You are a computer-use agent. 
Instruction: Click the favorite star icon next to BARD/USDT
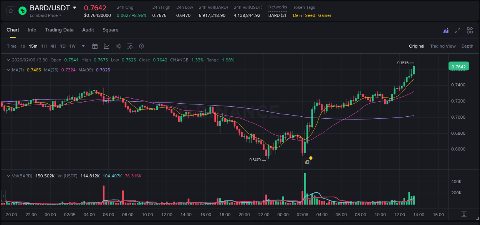tap(10, 11)
